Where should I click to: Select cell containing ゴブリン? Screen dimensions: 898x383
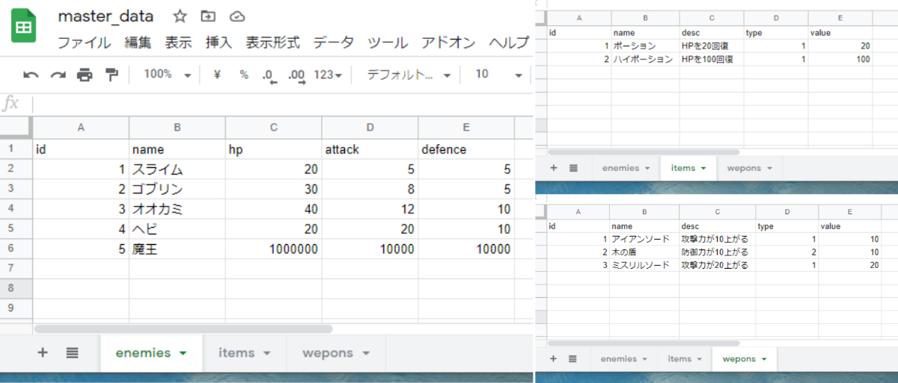177,190
